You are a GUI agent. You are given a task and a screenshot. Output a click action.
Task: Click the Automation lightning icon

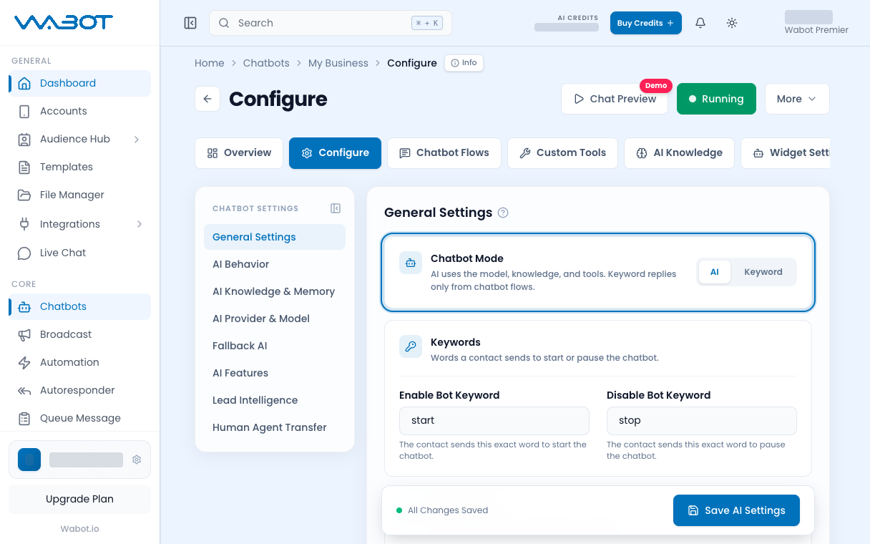(x=24, y=362)
